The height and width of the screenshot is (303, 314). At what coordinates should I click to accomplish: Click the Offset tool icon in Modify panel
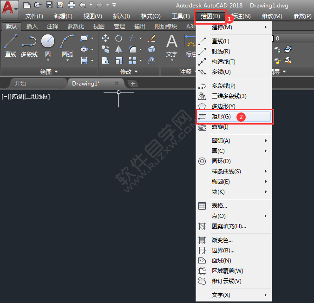[151, 60]
